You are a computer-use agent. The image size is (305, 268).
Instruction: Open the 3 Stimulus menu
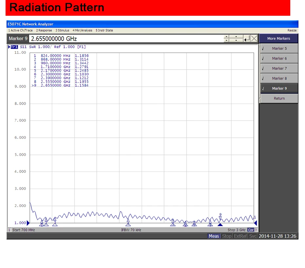(x=62, y=31)
